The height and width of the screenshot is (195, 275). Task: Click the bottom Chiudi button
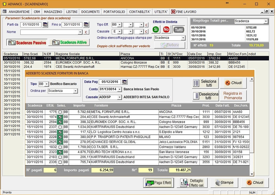coord(255,183)
